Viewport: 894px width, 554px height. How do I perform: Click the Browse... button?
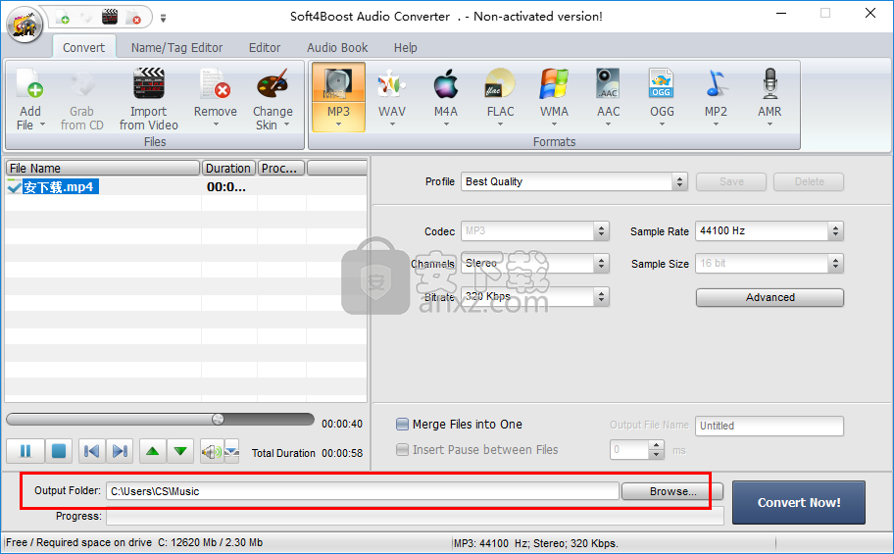(672, 491)
